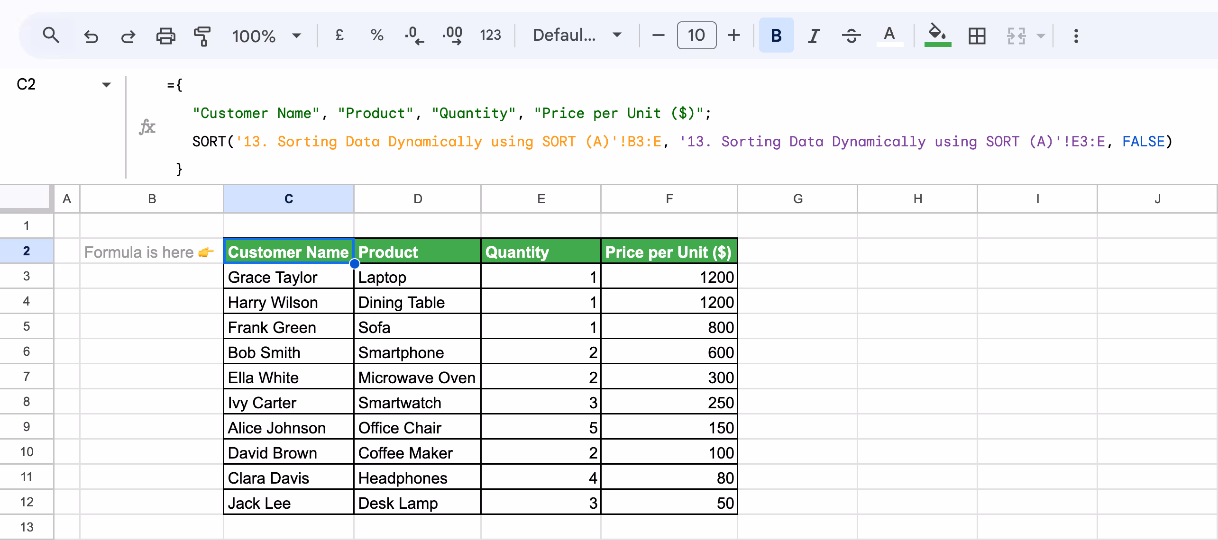
Task: Open the three-dot overflow menu
Action: (x=1076, y=35)
